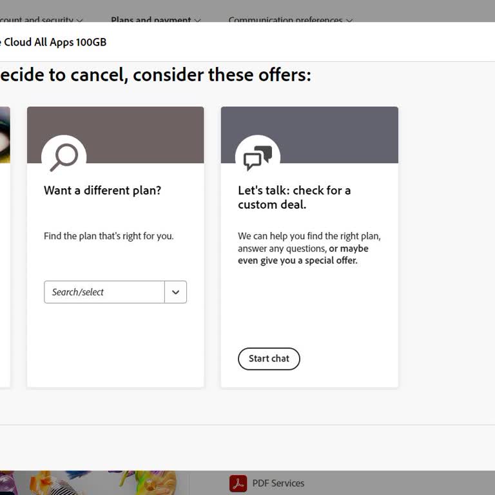Click the 'Want a different plan?' heading

coord(102,190)
